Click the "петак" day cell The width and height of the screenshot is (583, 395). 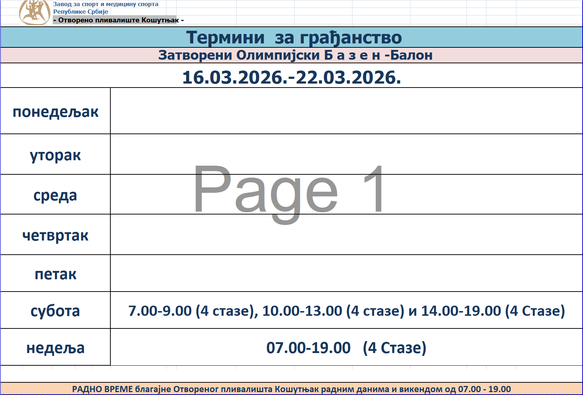point(55,274)
